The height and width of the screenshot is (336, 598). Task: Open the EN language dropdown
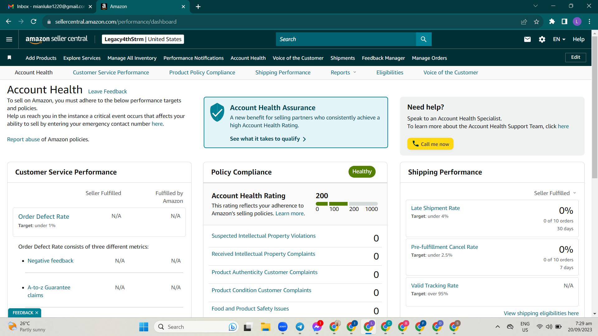click(x=559, y=39)
